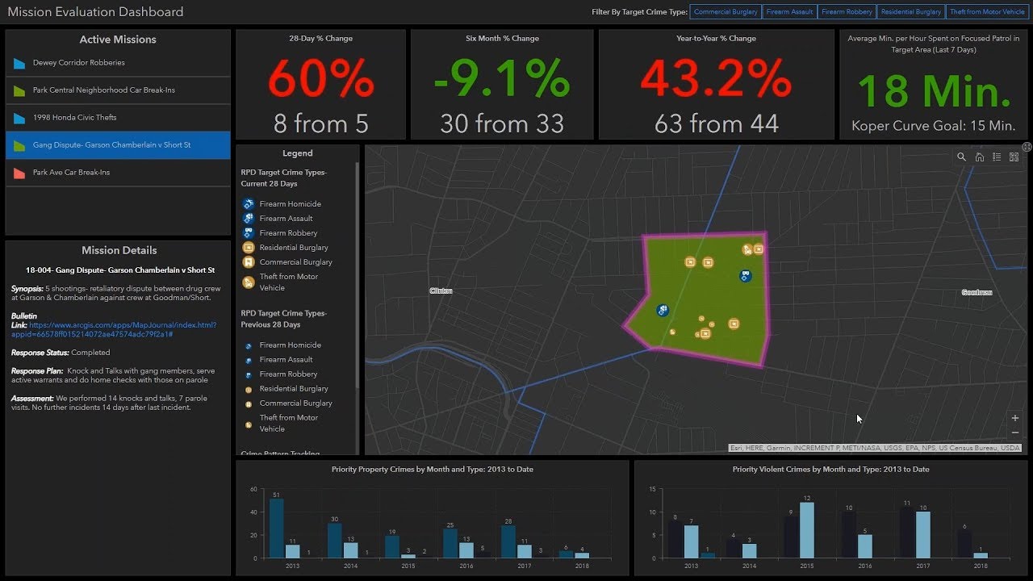Viewport: 1033px width, 581px height.
Task: Click 1998 Honda Civic Thefts flag icon
Action: [x=19, y=118]
